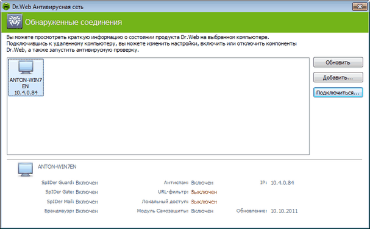Click the monitor icon in the details panel
This screenshot has width=370, height=229.
26,169
